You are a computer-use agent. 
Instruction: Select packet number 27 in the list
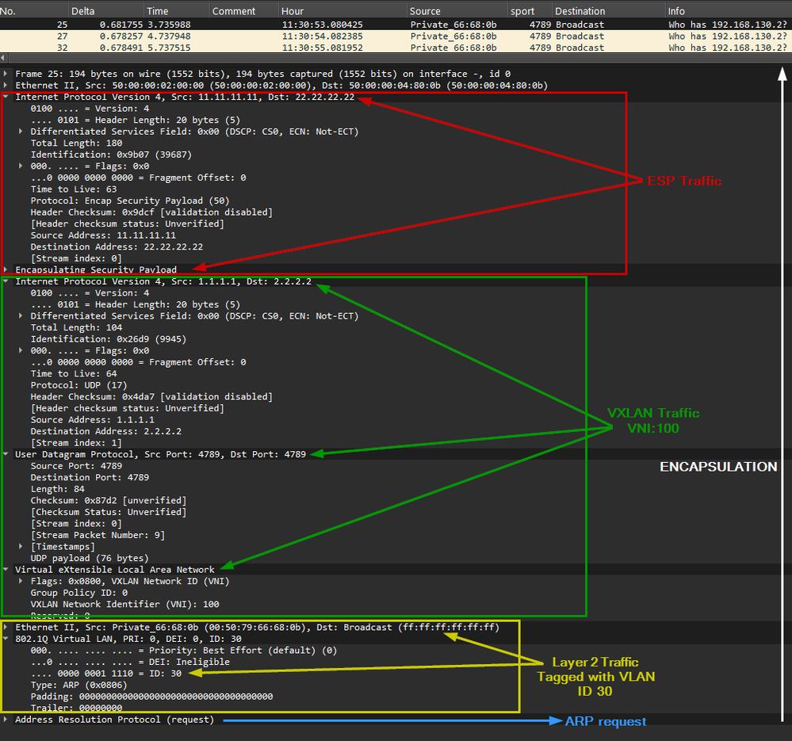point(396,36)
